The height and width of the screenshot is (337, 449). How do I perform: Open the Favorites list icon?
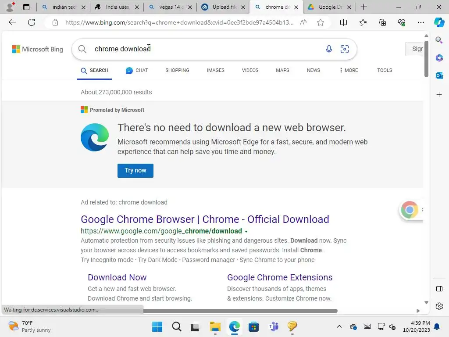click(363, 22)
